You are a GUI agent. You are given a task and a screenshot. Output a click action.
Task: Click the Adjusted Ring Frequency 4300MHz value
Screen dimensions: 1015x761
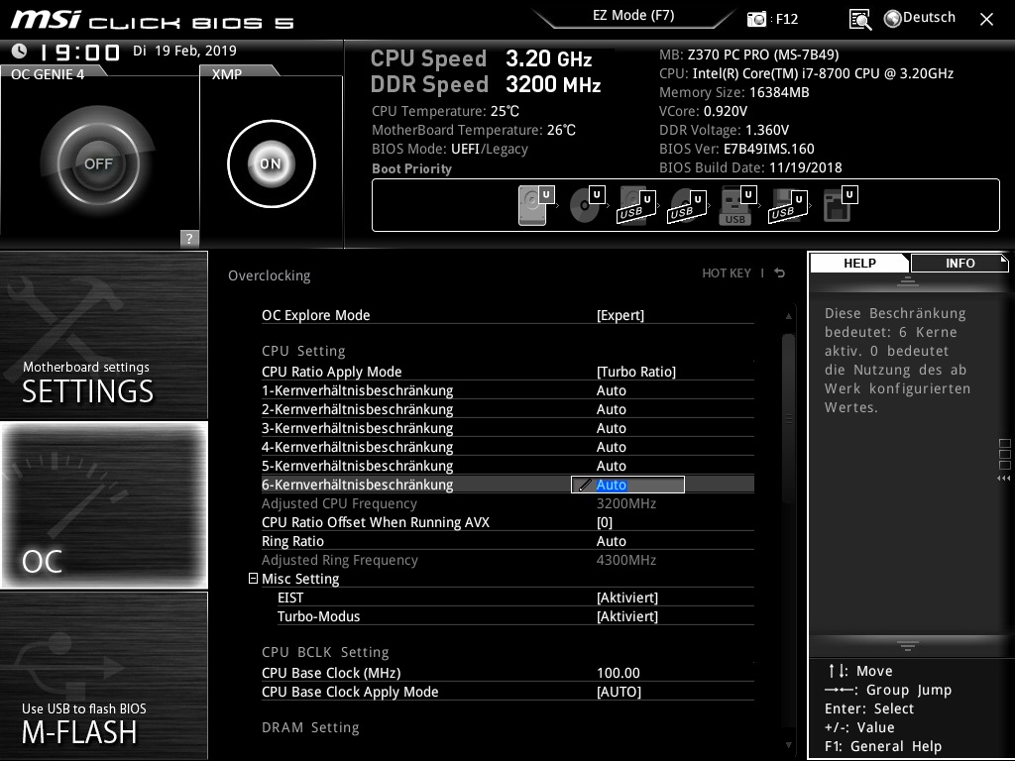626,560
